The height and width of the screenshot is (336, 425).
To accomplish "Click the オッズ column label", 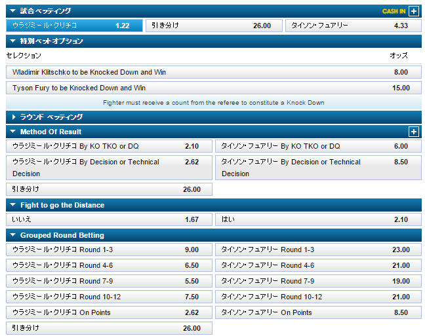I will coord(399,56).
